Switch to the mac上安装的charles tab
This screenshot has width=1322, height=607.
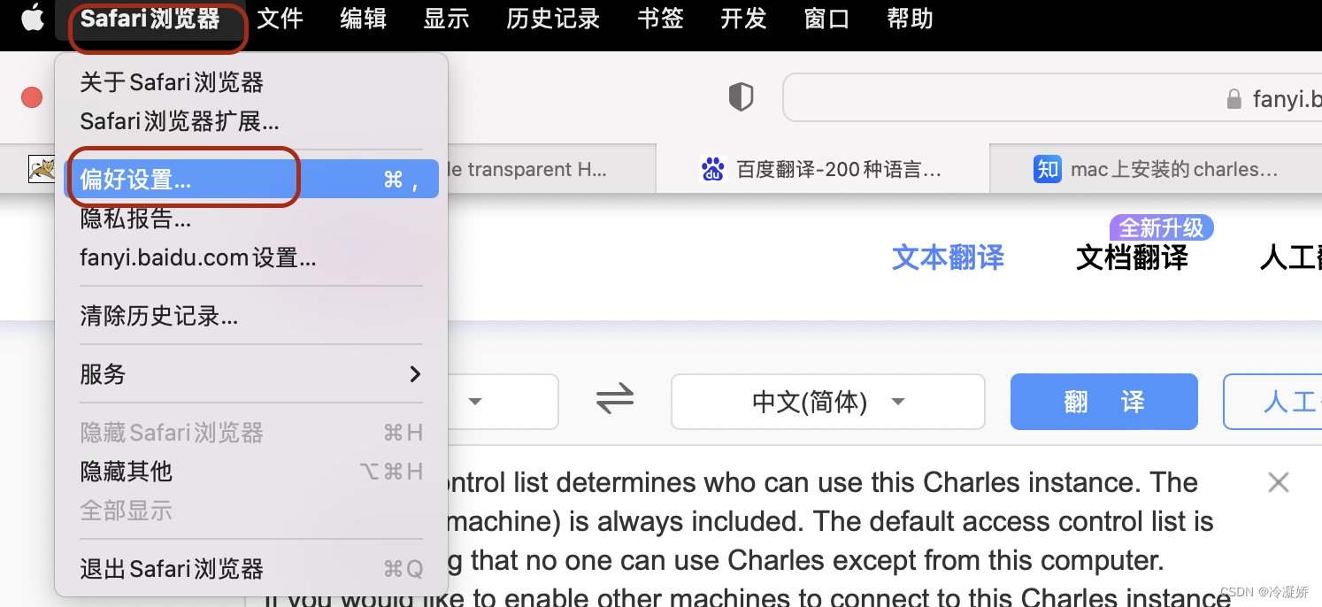(x=1157, y=169)
